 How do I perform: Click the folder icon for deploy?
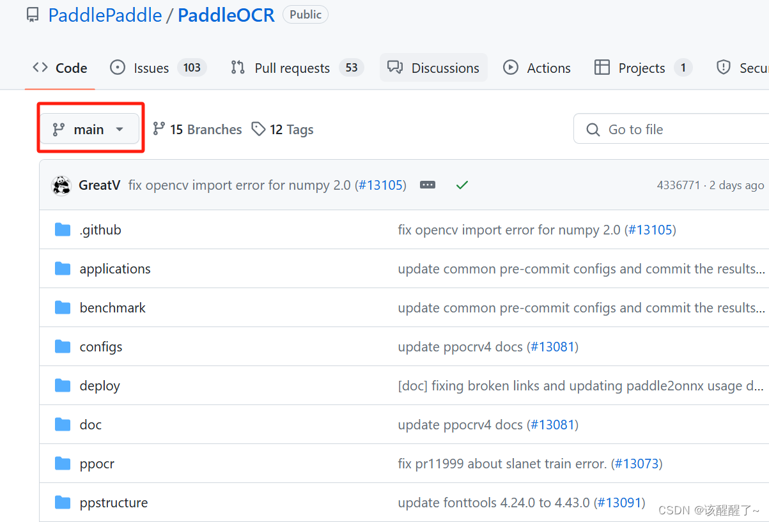coord(63,385)
